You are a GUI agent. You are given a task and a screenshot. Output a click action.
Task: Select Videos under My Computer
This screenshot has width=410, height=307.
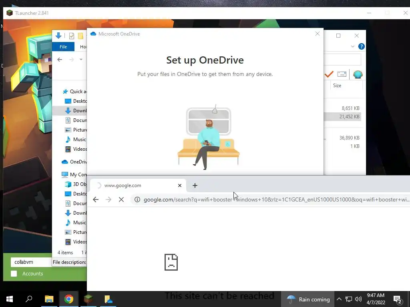tap(76, 242)
